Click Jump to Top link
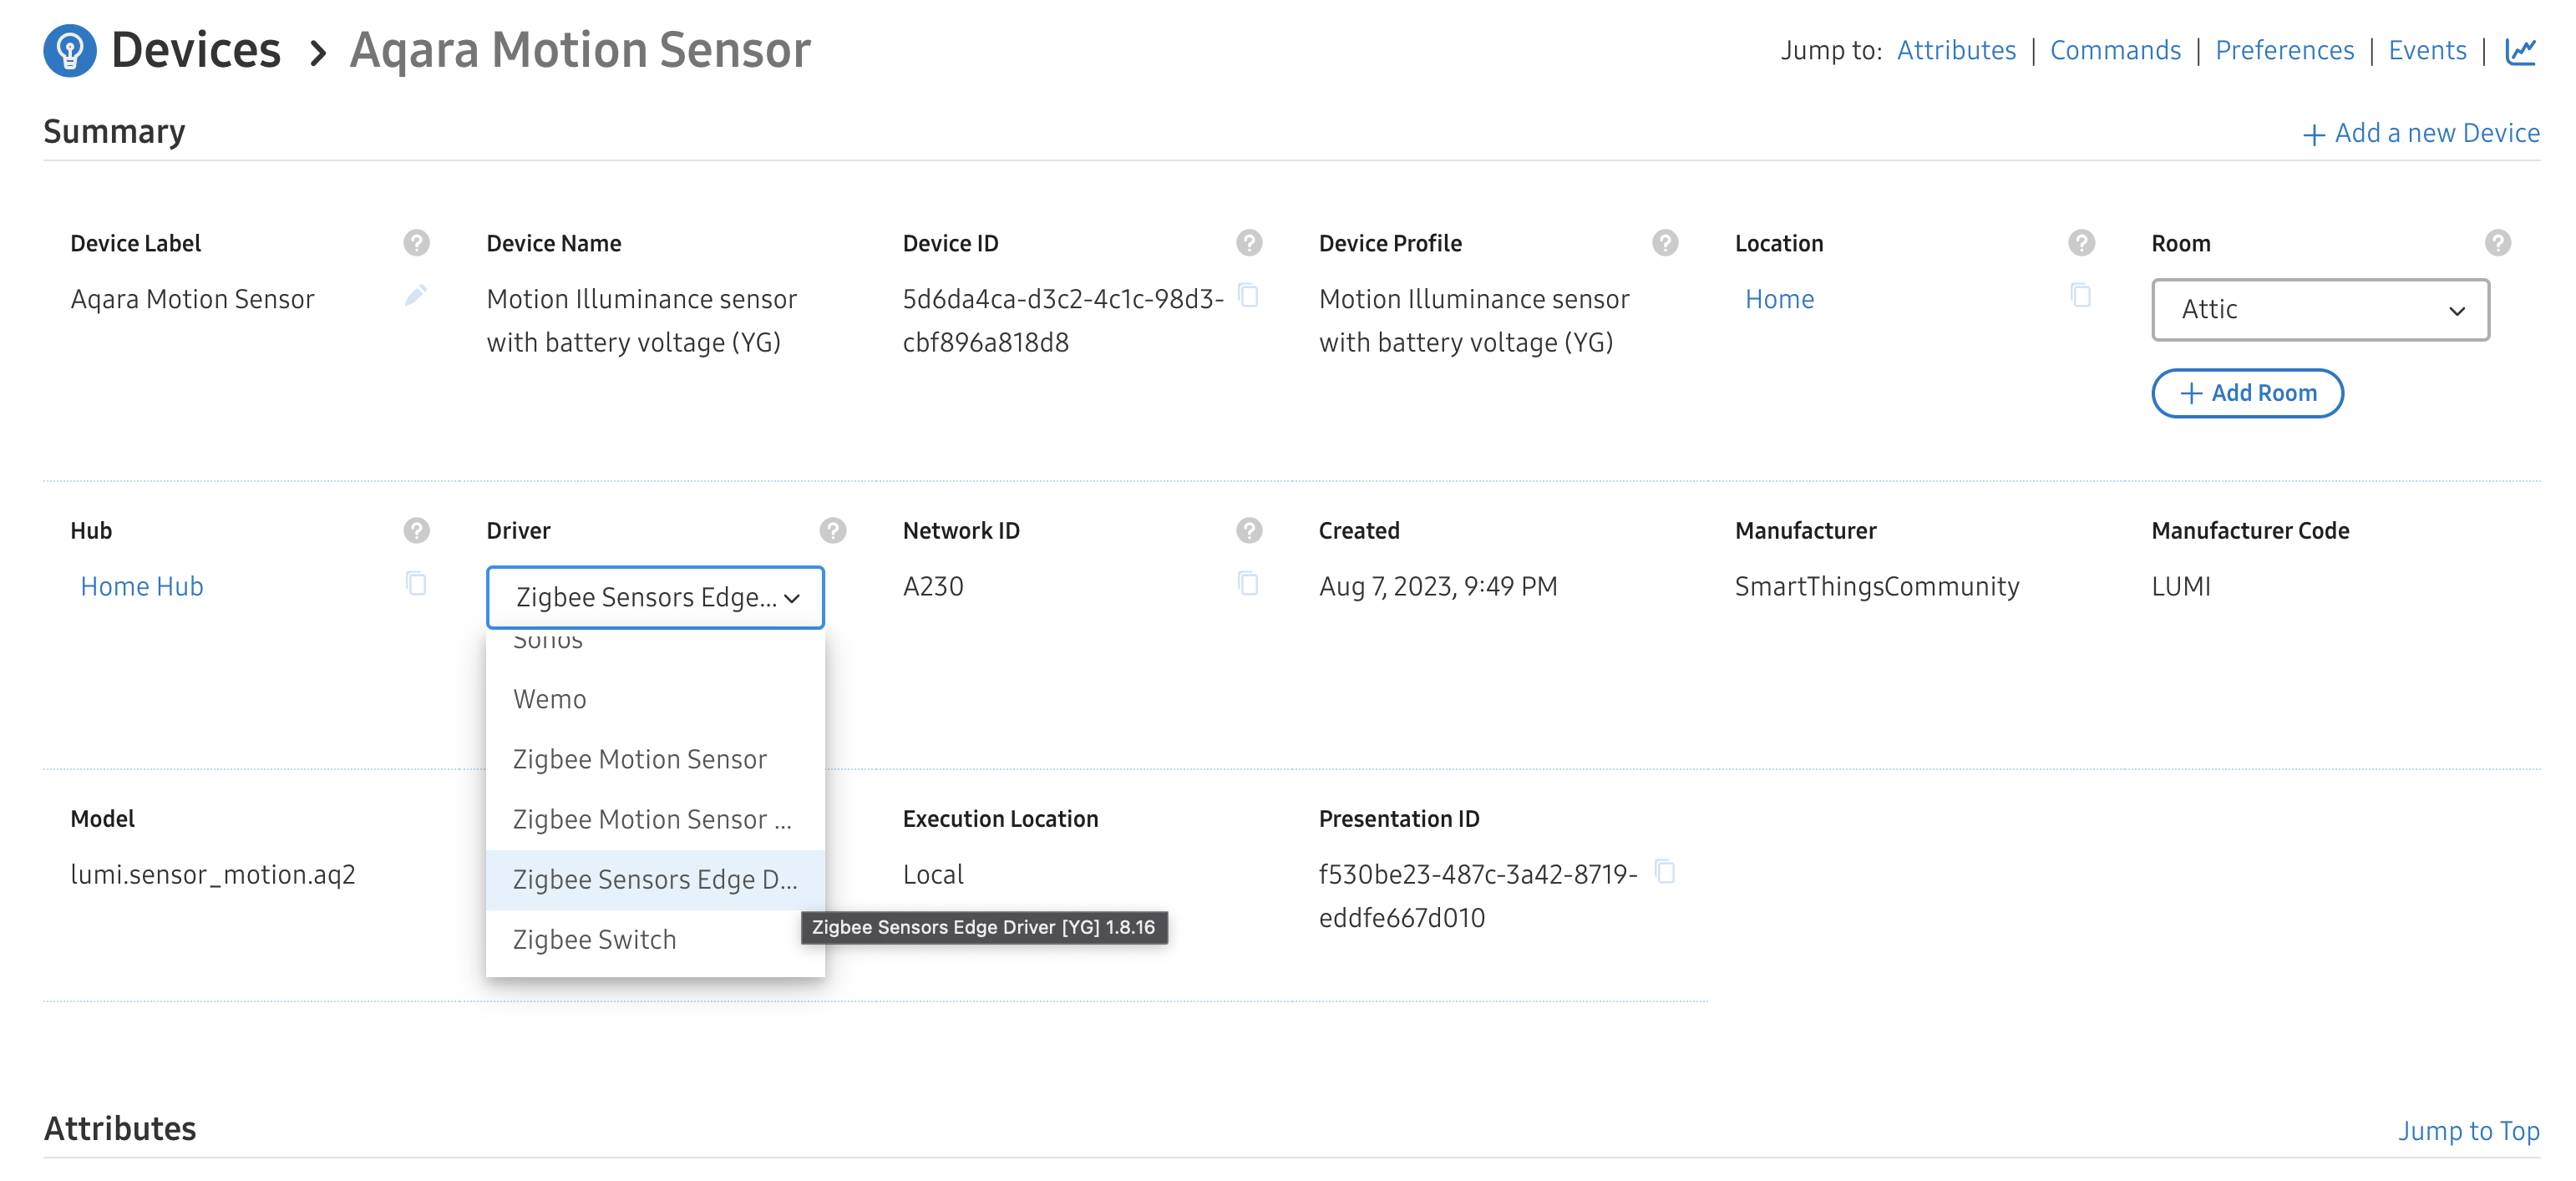The image size is (2576, 1181). click(x=2467, y=1130)
